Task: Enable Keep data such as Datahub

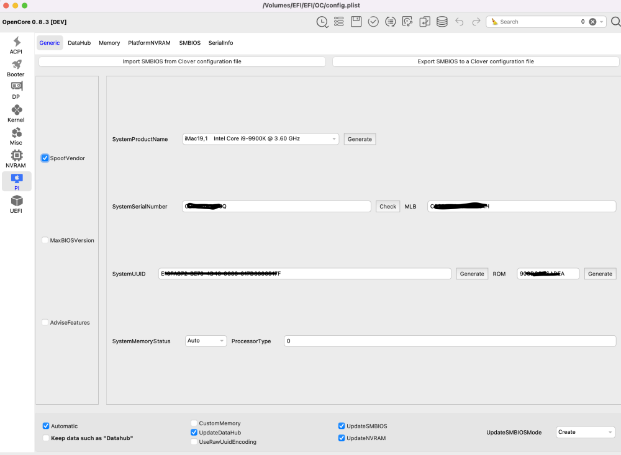Action: (46, 438)
